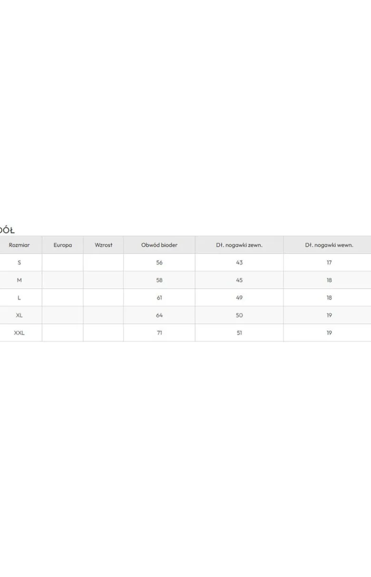Select the XXL size row label
The width and height of the screenshot is (371, 577).
pos(20,333)
